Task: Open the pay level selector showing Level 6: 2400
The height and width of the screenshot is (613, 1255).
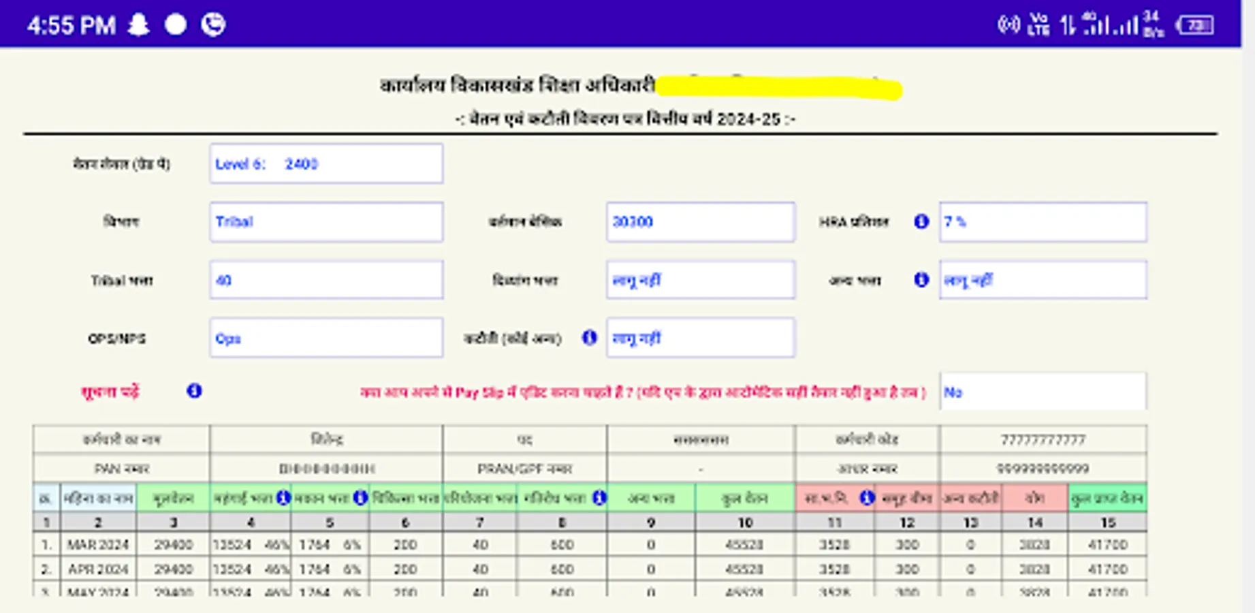Action: click(x=326, y=163)
